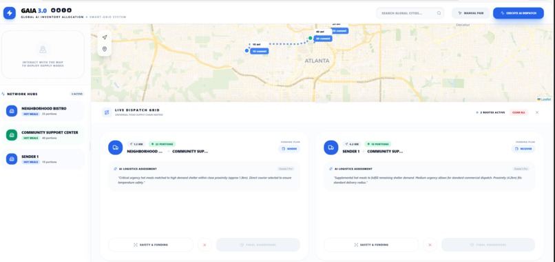Click the map location pin icon
This screenshot has width=555, height=262.
coord(105,49)
